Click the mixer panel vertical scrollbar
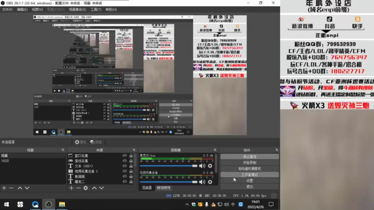 pos(216,163)
